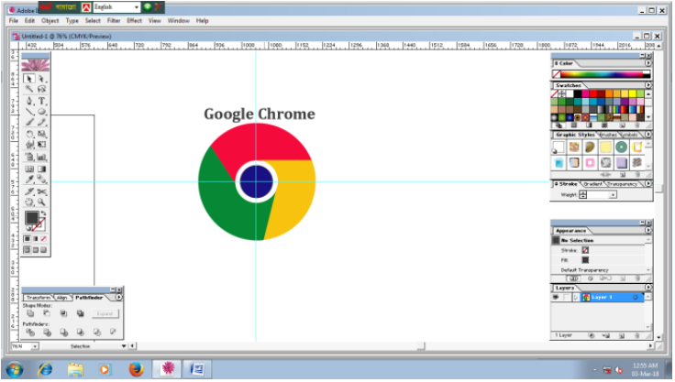Switch to the Brushes tab
This screenshot has width=675, height=382.
click(608, 135)
